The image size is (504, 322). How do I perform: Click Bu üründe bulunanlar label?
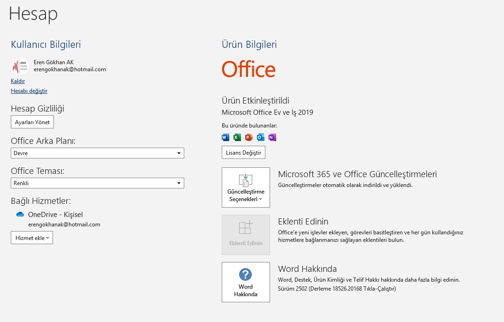(x=249, y=126)
